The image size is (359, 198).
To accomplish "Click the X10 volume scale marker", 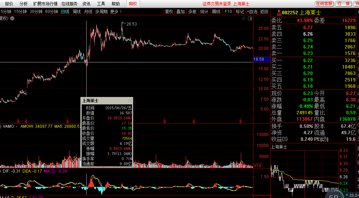I will [x=258, y=166].
